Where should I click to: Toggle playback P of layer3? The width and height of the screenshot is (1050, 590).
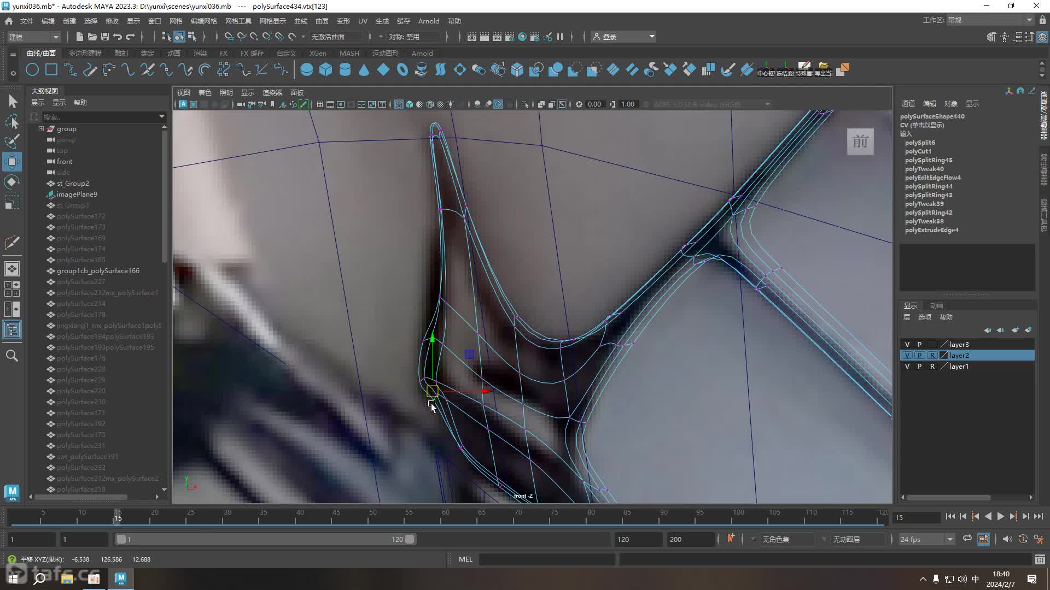[x=920, y=345]
